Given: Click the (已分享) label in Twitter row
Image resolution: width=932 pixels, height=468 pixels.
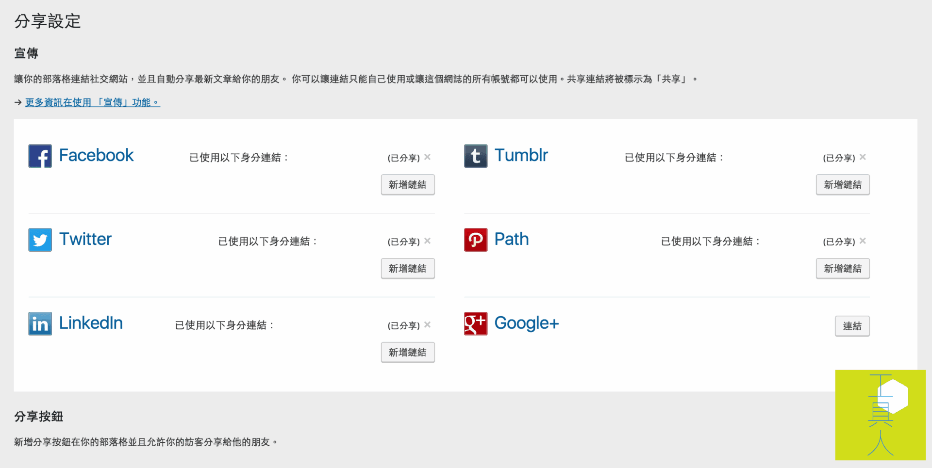Looking at the screenshot, I should [403, 242].
